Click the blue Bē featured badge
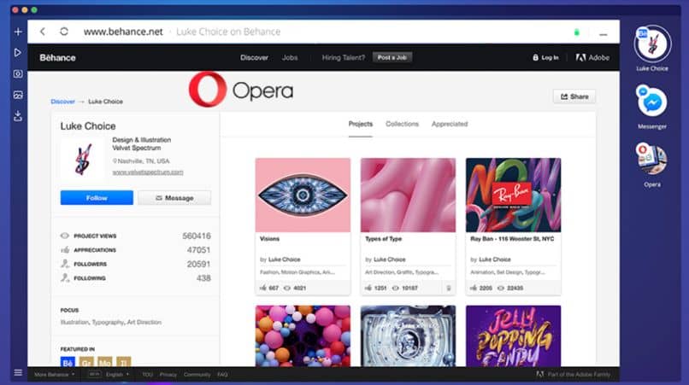The width and height of the screenshot is (689, 385). point(68,362)
